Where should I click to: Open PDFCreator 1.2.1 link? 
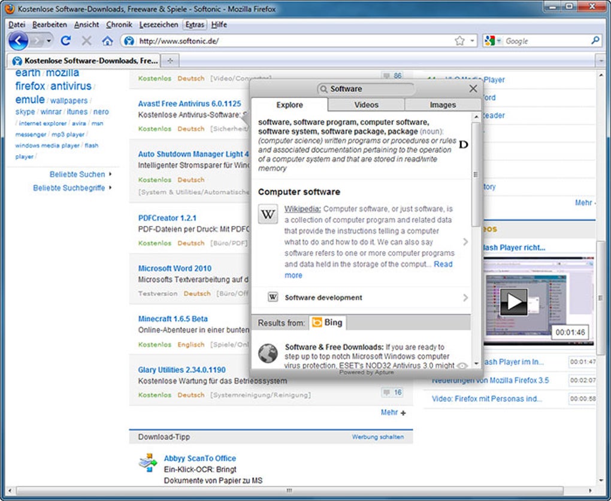click(167, 218)
